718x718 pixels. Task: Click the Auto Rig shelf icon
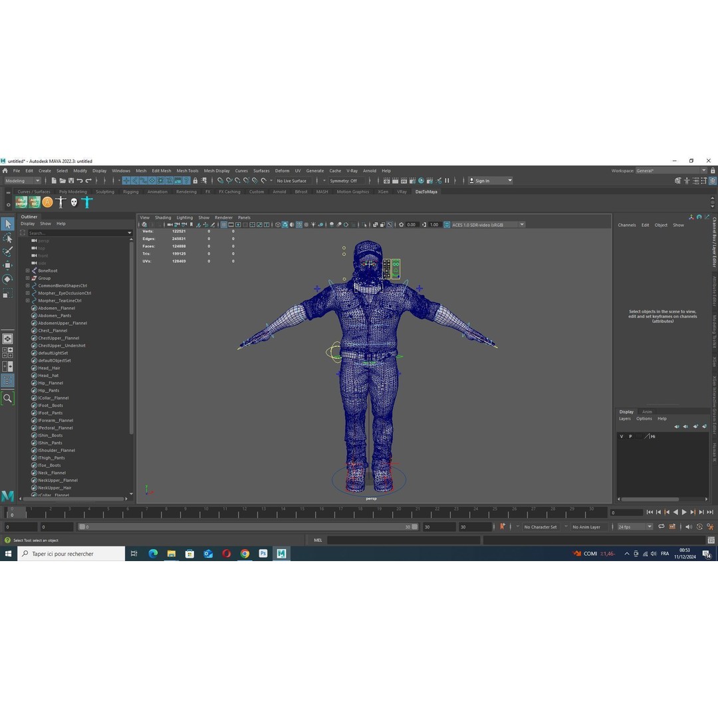click(35, 202)
